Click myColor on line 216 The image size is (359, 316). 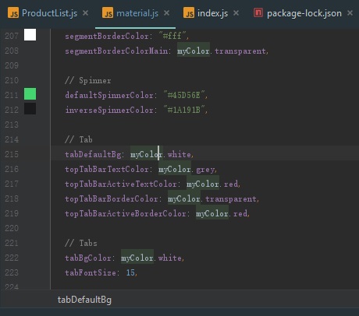175,169
